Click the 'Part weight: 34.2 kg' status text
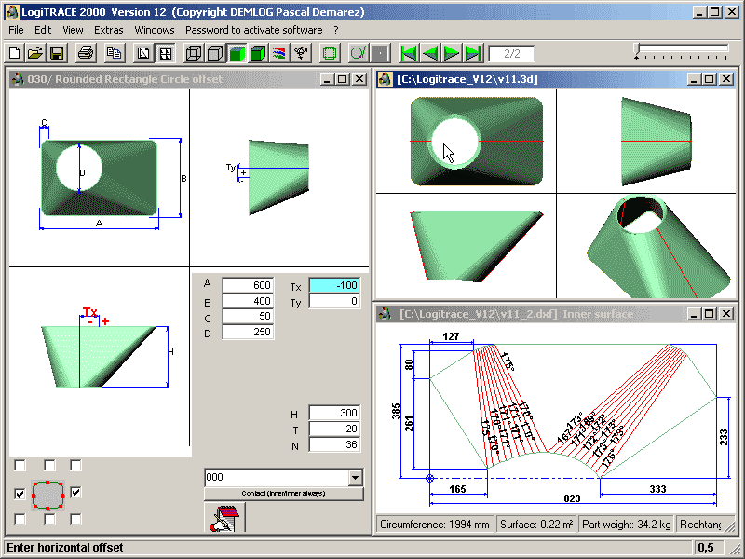This screenshot has width=745, height=559. tap(626, 525)
